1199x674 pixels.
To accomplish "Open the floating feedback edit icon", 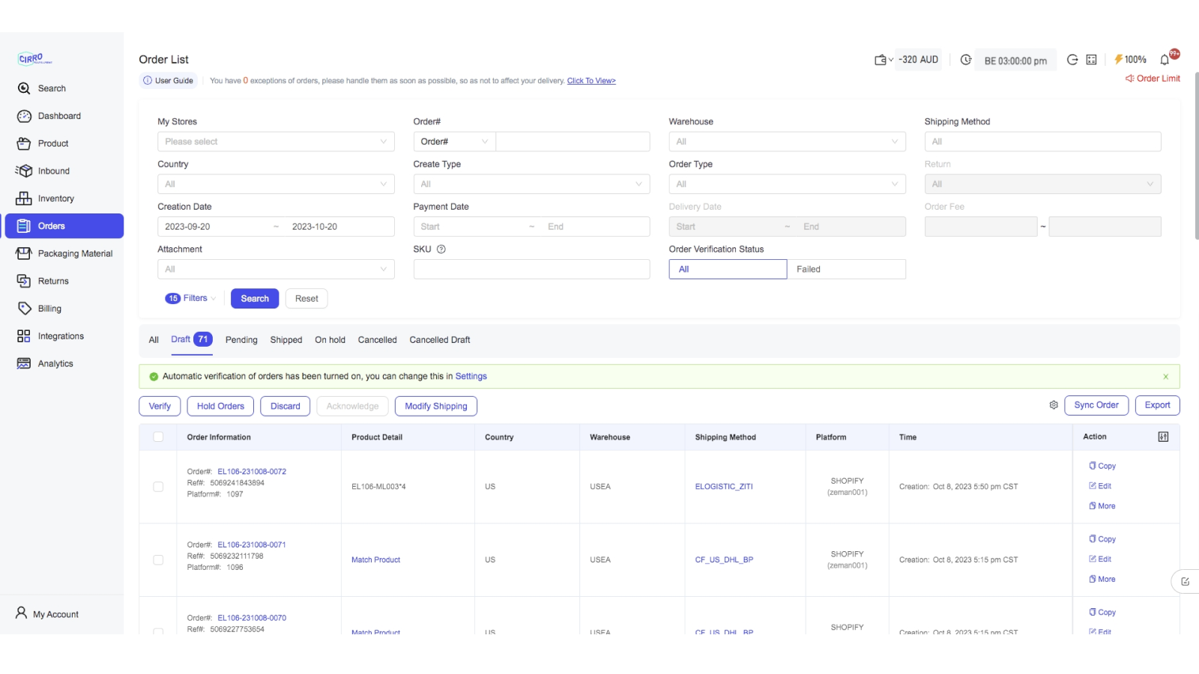I will [1186, 582].
